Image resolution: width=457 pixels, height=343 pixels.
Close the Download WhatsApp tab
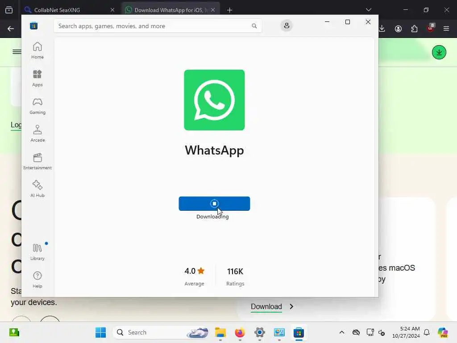pos(213,10)
